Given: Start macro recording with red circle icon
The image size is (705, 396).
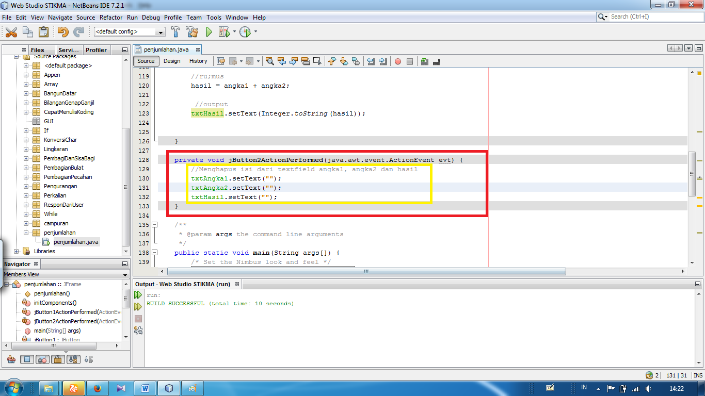Looking at the screenshot, I should [x=397, y=61].
